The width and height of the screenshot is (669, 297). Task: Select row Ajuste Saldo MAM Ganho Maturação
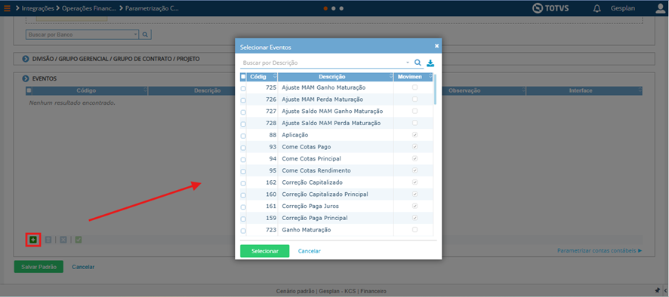click(336, 112)
